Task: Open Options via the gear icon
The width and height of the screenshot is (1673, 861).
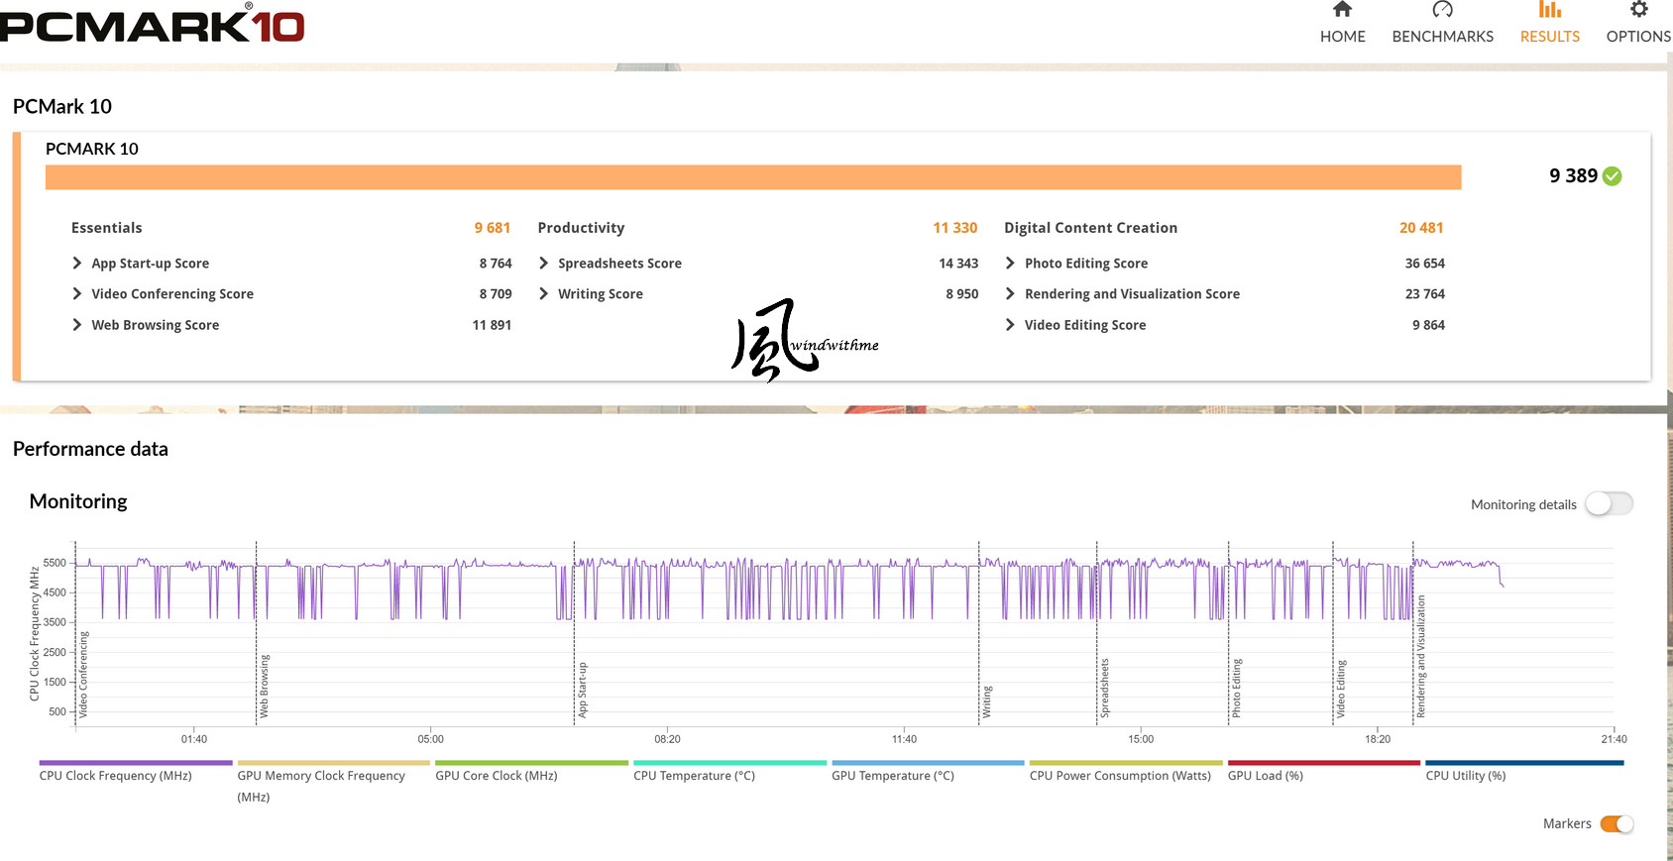Action: [1638, 10]
